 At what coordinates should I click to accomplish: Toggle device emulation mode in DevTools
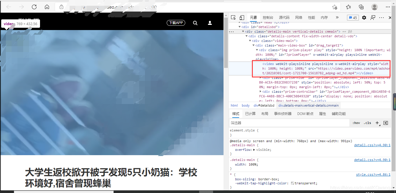pyautogui.click(x=242, y=18)
